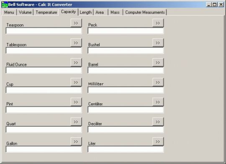This screenshot has width=226, height=164.
Task: Focus the Barrel input field
Action: [126, 70]
